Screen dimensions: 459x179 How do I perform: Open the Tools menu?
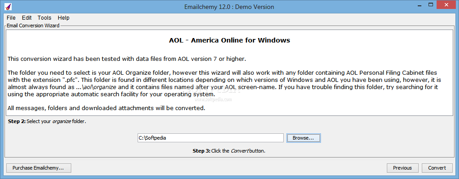pyautogui.click(x=44, y=18)
